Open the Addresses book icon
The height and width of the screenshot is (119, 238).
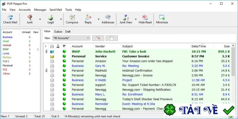tap(108, 18)
